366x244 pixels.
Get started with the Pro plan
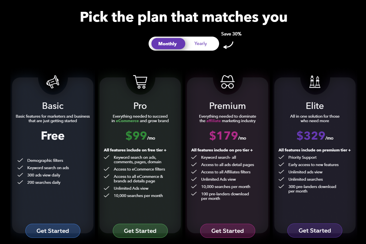(140, 231)
